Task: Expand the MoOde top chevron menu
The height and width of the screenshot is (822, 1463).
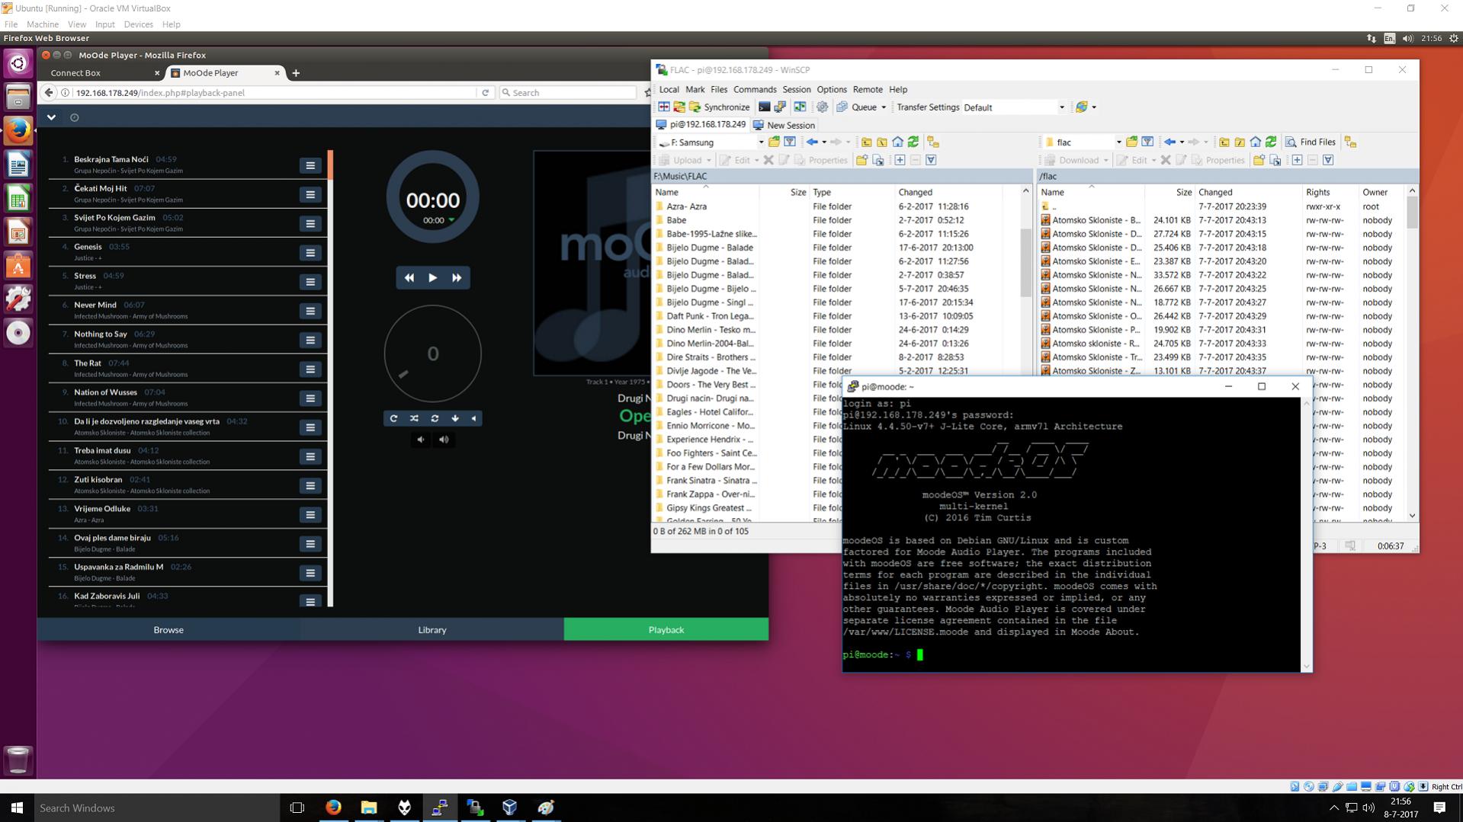Action: tap(51, 117)
